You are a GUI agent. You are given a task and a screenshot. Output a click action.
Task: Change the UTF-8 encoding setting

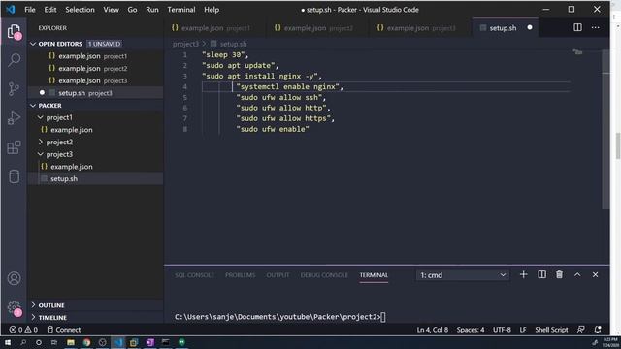tap(502, 330)
